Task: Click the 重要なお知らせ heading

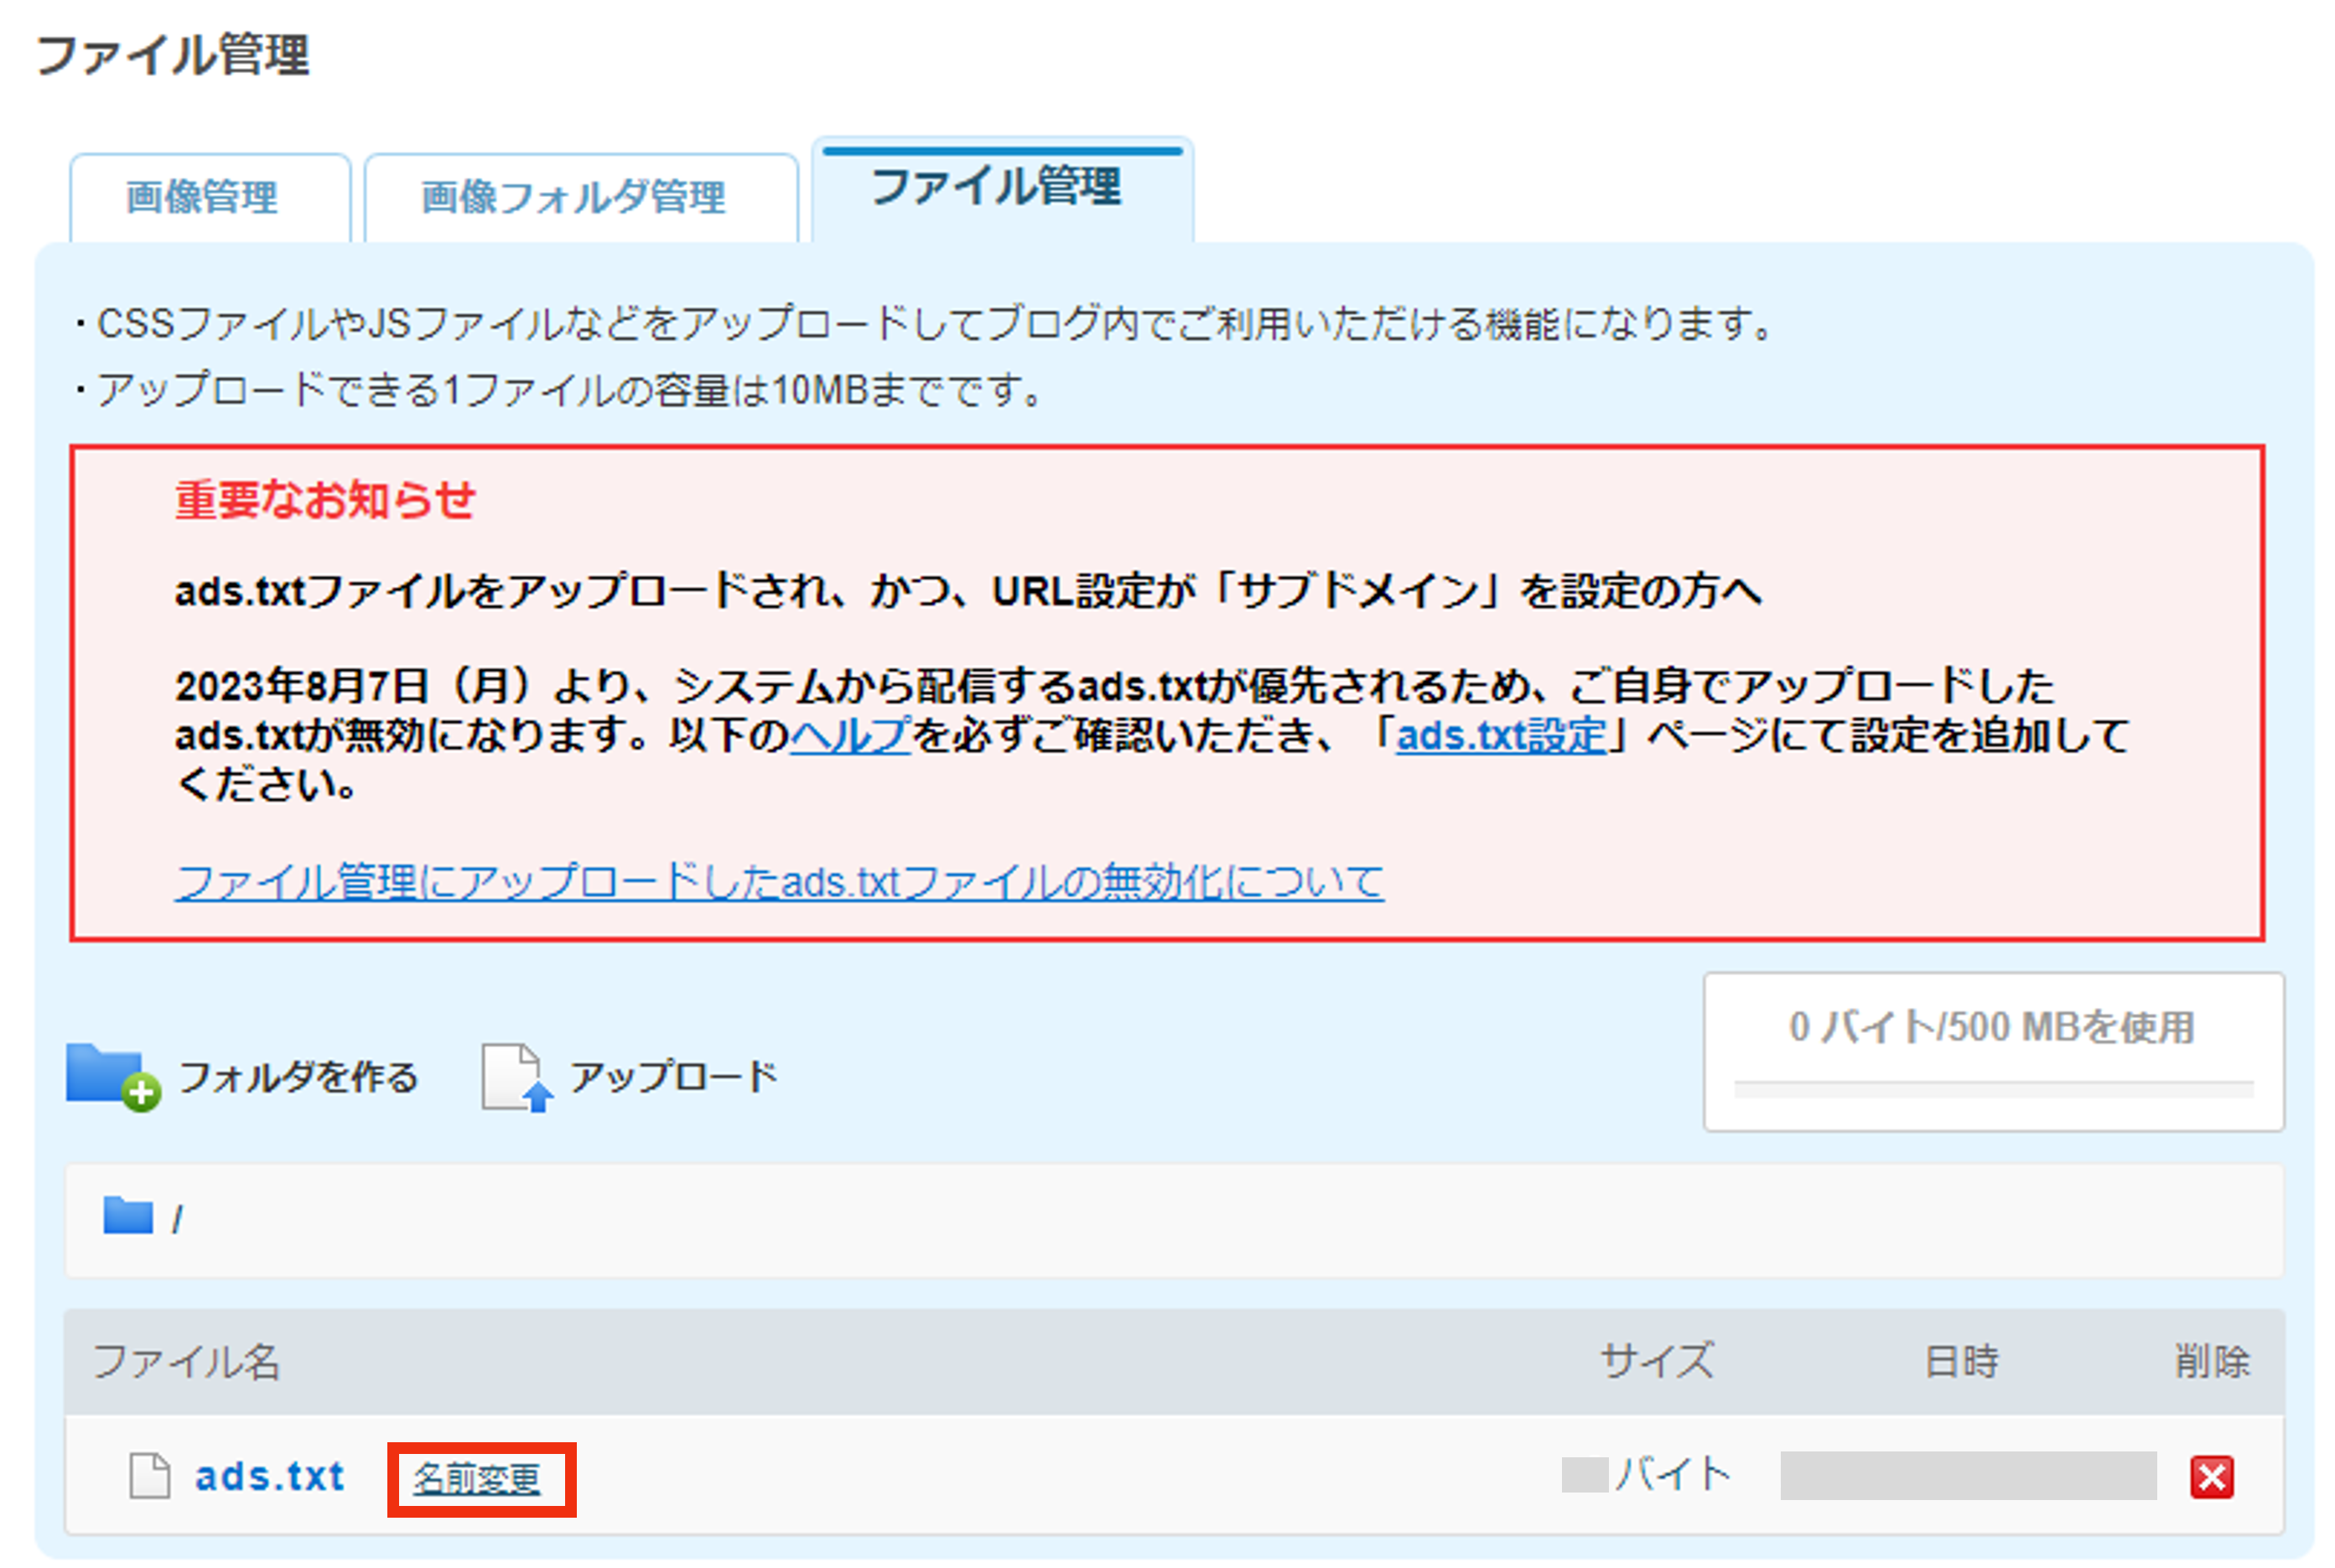Action: click(325, 499)
